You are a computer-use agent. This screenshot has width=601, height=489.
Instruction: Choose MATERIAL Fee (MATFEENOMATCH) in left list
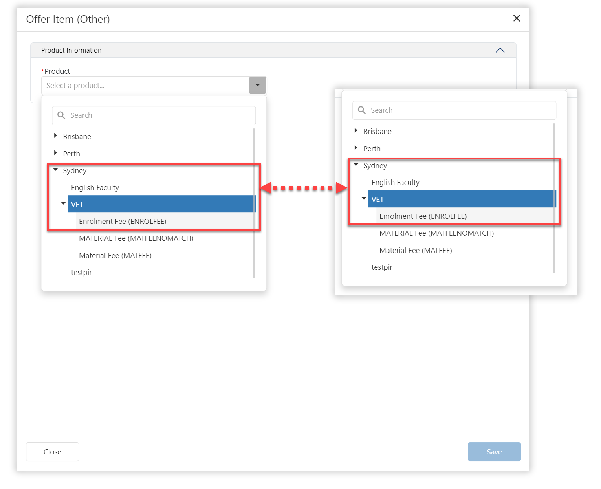pos(136,238)
